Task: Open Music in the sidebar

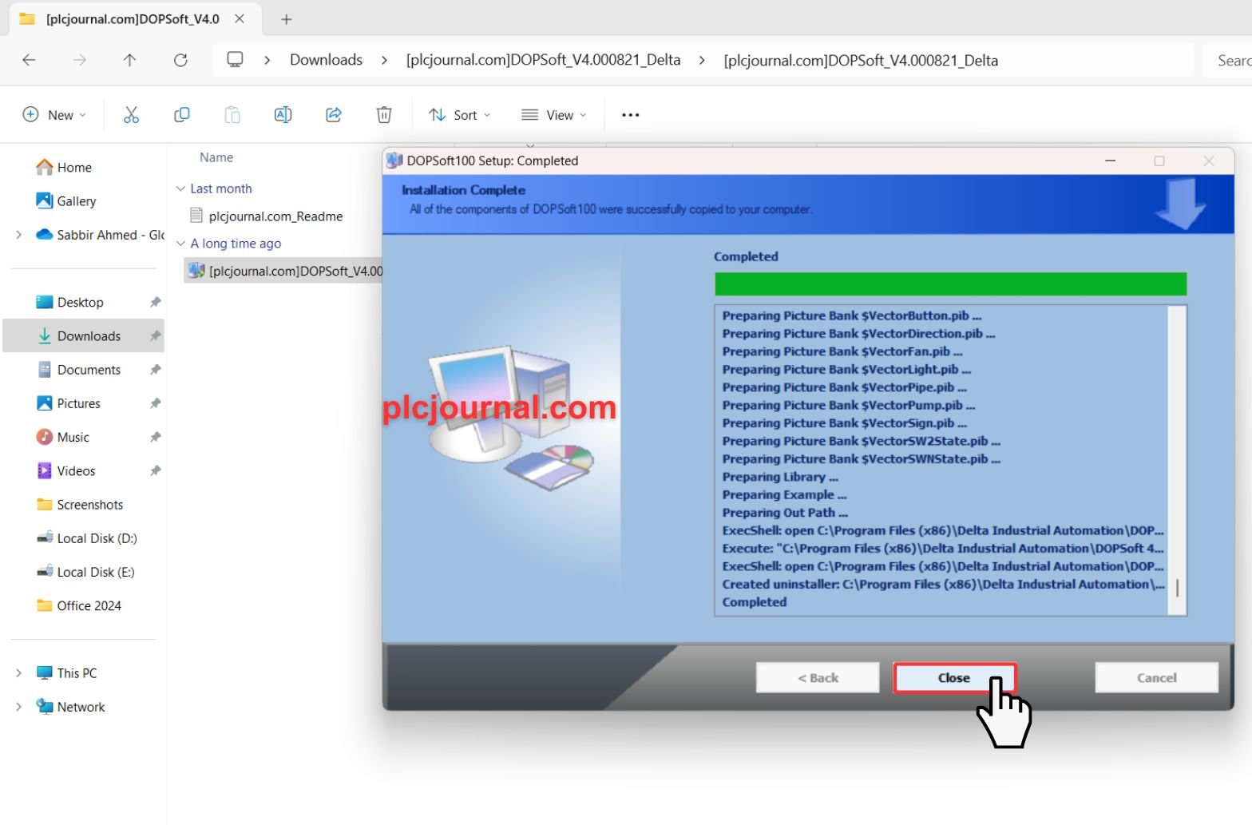Action: 63,437
